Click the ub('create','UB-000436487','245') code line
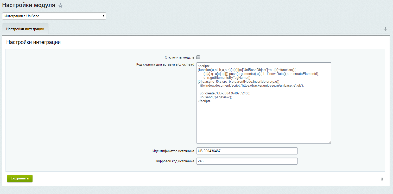The image size is (393, 194). pos(225,93)
